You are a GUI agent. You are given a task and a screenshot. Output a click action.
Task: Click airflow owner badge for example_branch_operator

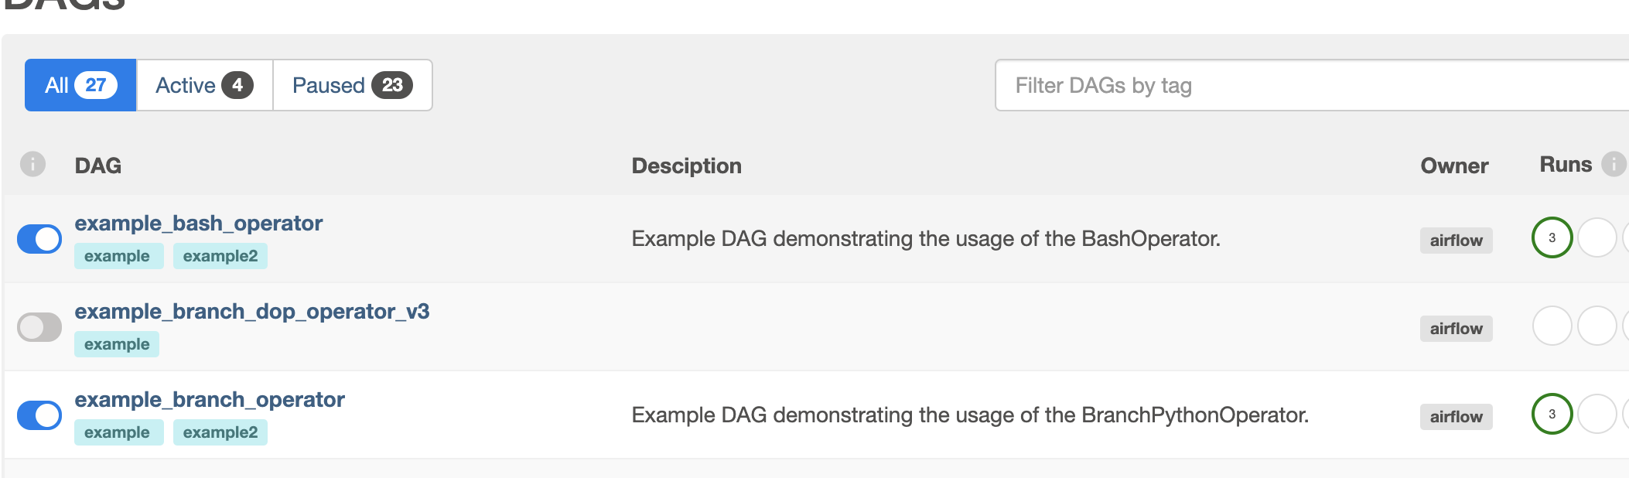pyautogui.click(x=1456, y=417)
